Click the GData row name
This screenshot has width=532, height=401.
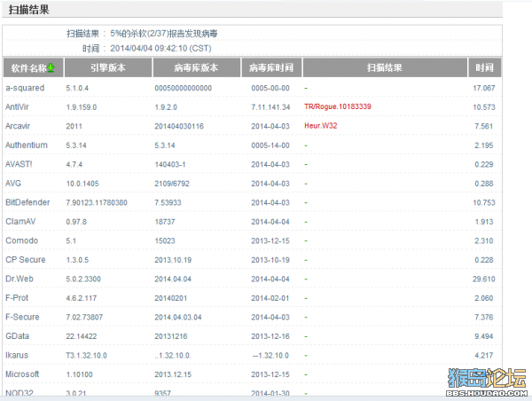(x=18, y=336)
